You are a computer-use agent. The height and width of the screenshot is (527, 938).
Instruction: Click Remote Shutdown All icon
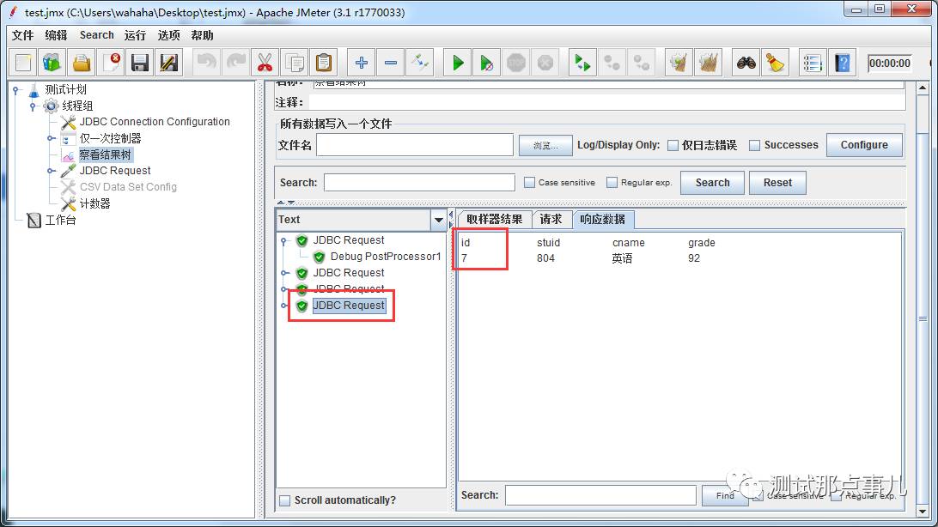coord(642,63)
